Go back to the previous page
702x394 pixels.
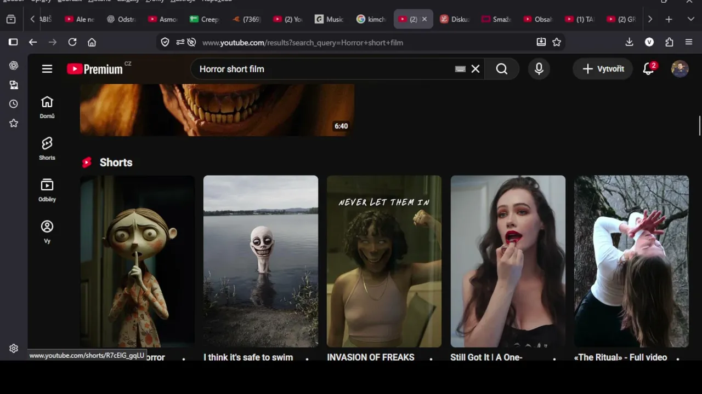(33, 42)
